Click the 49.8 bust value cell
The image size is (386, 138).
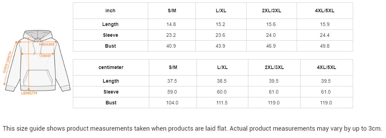coord(325,46)
